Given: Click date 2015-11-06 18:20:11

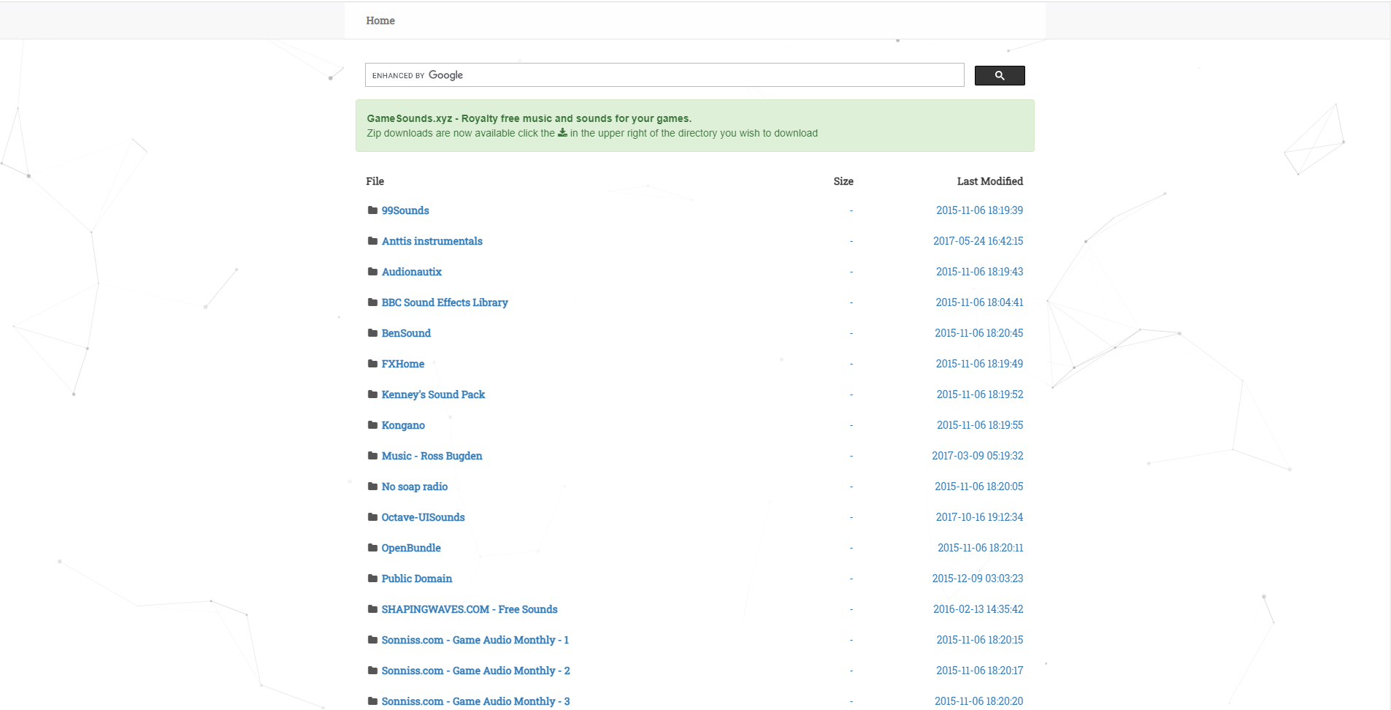Looking at the screenshot, I should [x=981, y=548].
